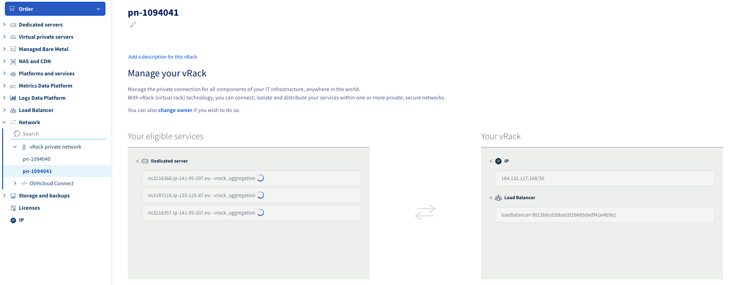Image resolution: width=729 pixels, height=285 pixels.
Task: Collapse the Dedicated server group
Action: [x=138, y=161]
